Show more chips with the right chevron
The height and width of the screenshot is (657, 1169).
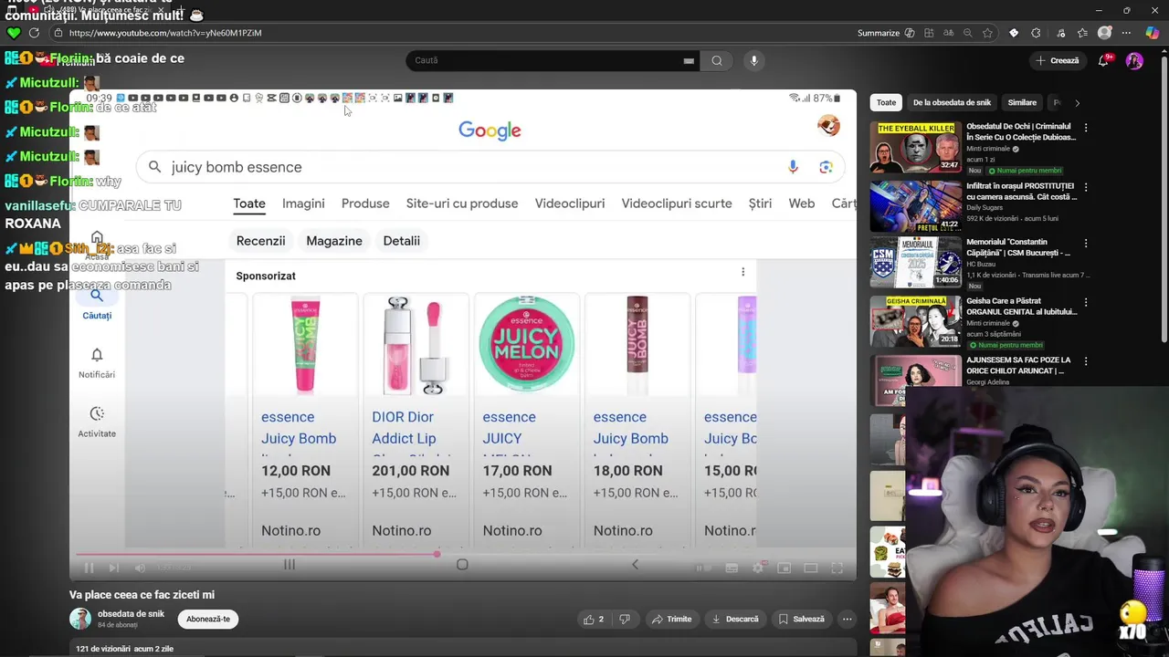[x=1077, y=102]
